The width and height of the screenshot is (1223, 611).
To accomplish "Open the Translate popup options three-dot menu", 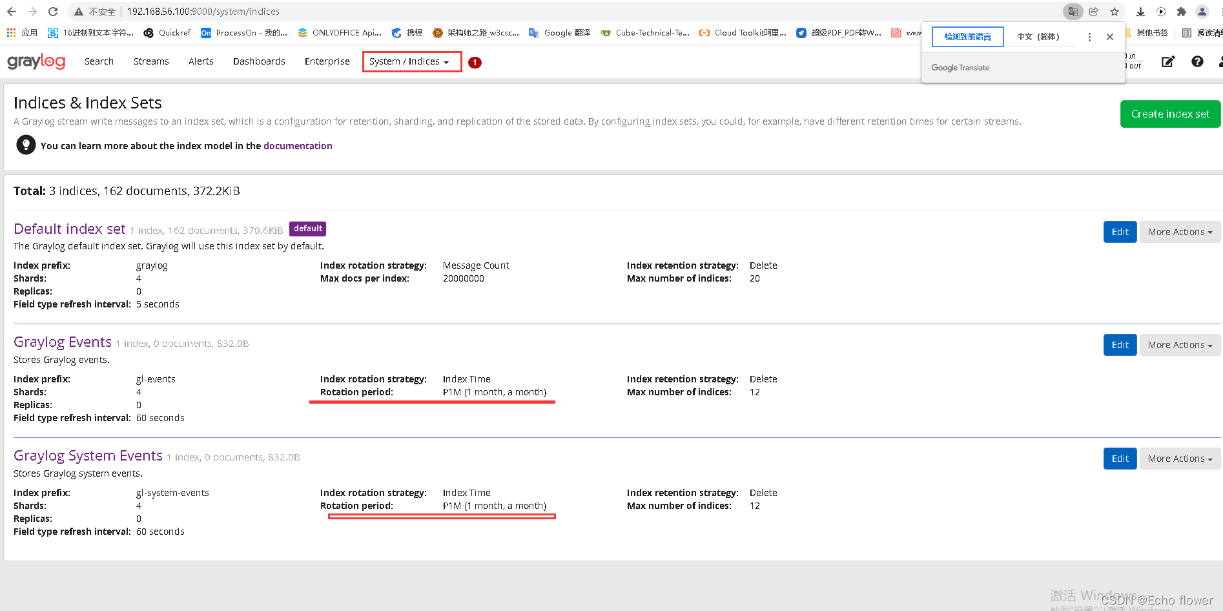I will (1089, 37).
